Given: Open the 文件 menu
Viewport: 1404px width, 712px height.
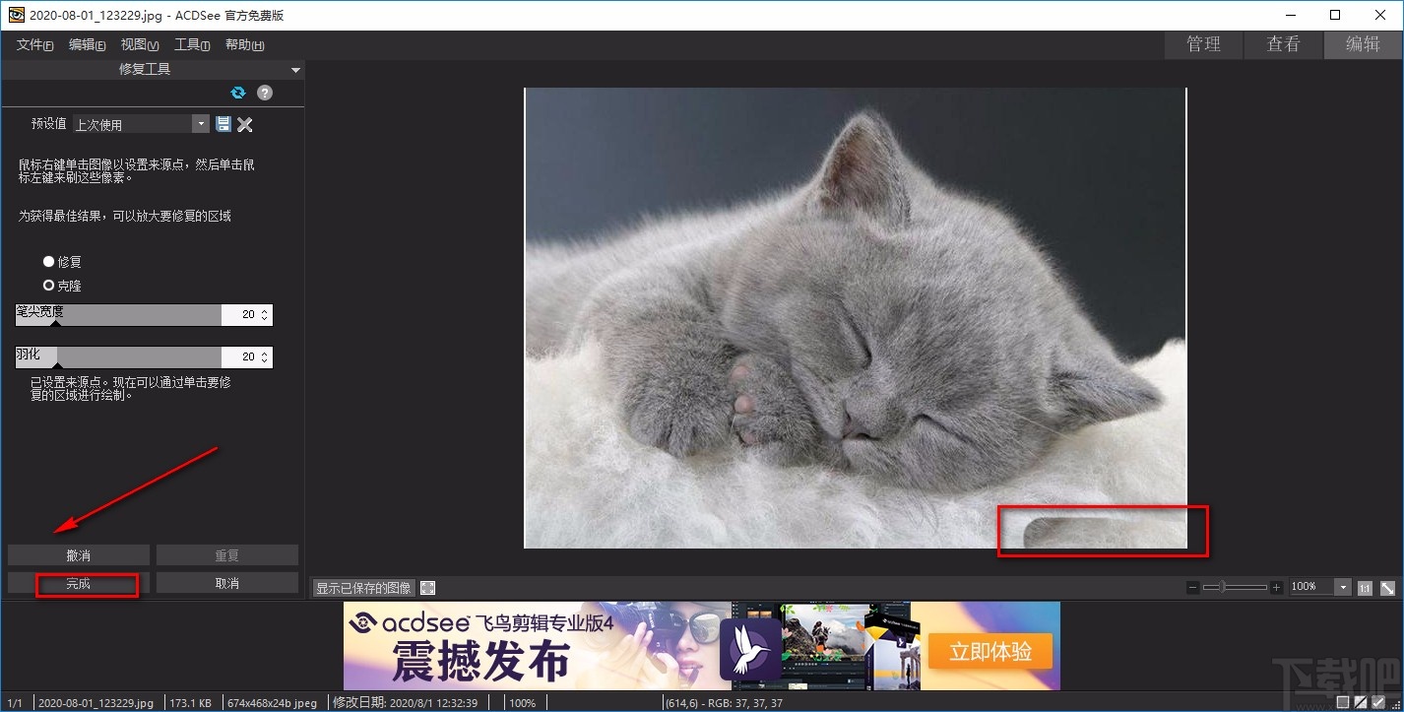Looking at the screenshot, I should click(x=35, y=44).
